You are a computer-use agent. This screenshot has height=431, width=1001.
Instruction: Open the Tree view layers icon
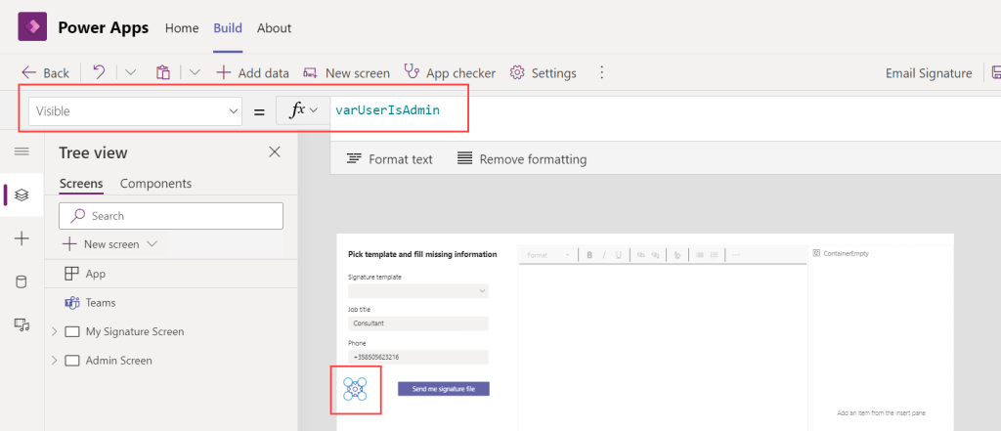(x=22, y=194)
